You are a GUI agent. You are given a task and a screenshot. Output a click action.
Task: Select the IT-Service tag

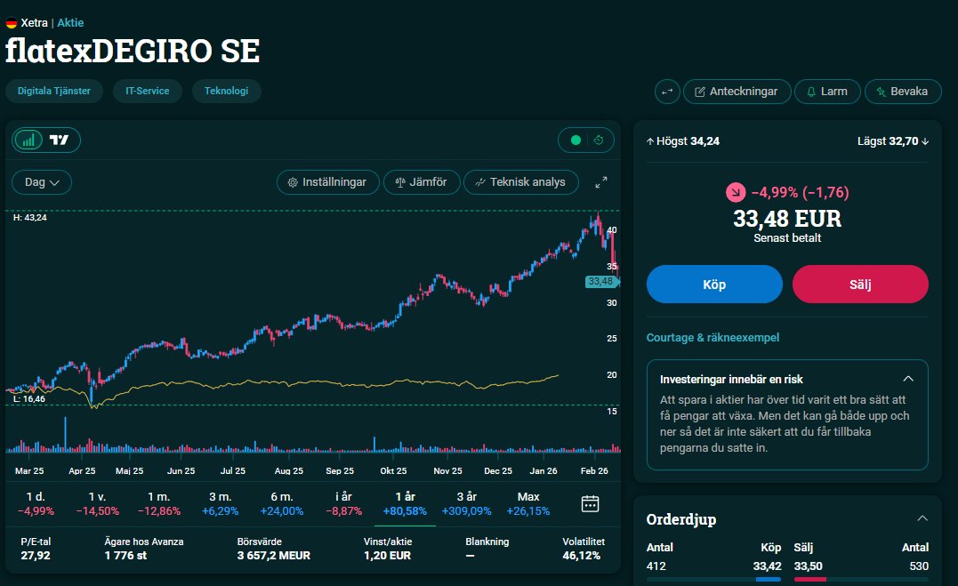148,91
